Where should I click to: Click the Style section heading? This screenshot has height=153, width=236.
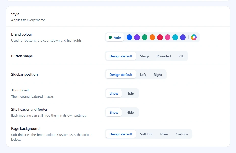pos(15,14)
